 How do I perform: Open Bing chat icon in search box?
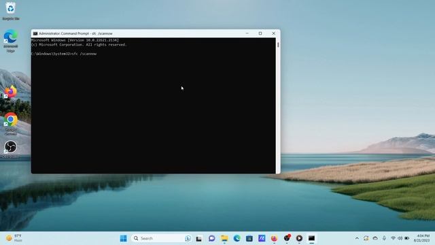coord(188,238)
